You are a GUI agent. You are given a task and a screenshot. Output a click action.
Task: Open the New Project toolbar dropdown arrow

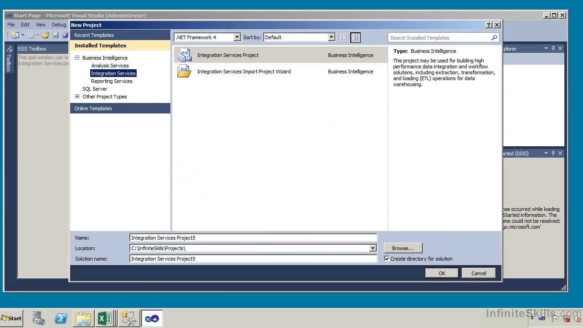coord(22,35)
